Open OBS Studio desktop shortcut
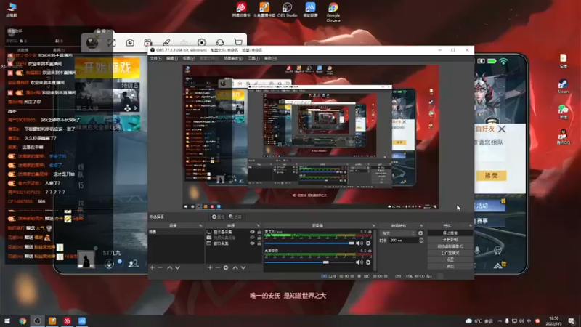 (x=287, y=9)
